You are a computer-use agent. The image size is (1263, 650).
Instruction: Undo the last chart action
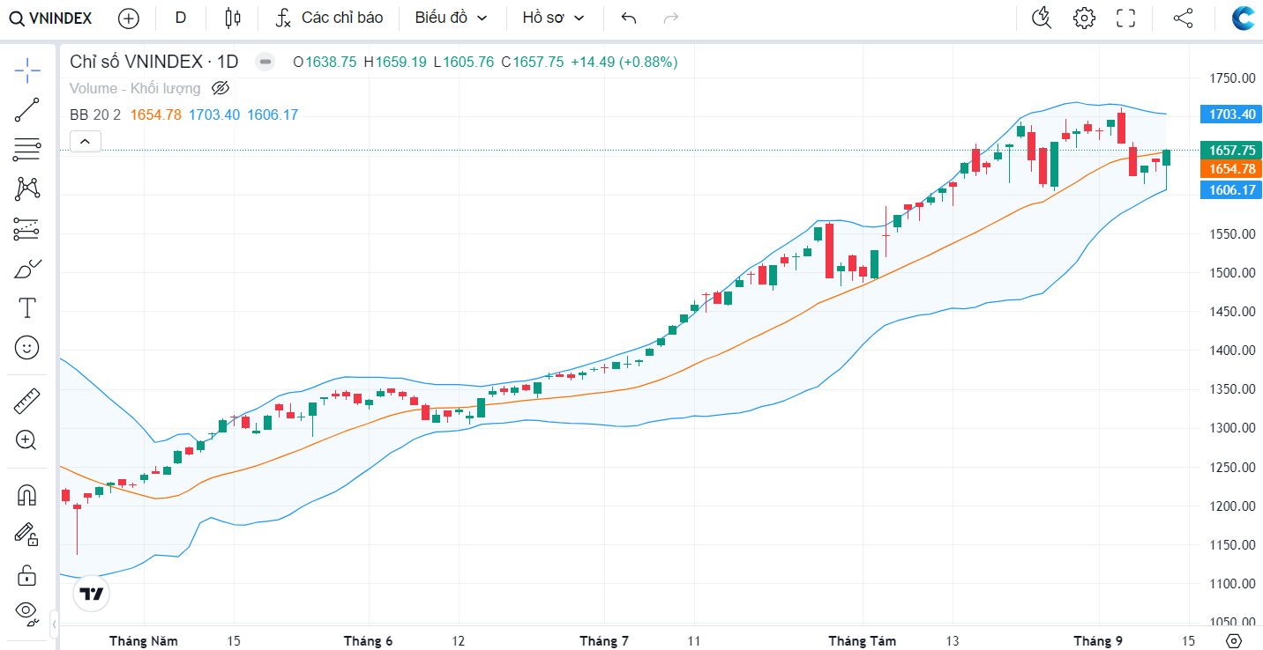pos(629,18)
